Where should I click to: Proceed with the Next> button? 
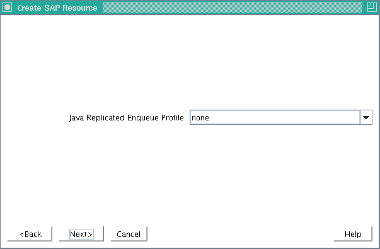point(81,234)
